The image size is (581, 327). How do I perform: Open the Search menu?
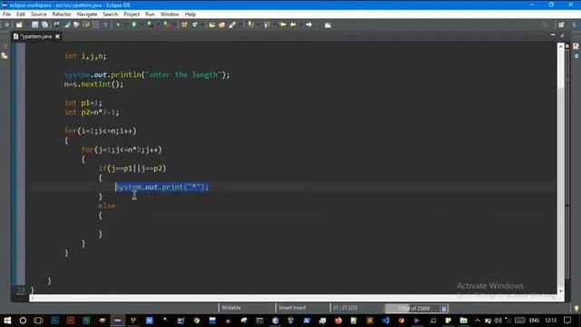click(110, 15)
